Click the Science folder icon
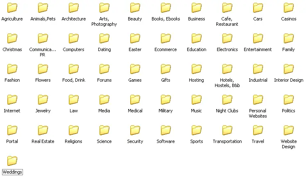The width and height of the screenshot is (306, 194). [104, 130]
